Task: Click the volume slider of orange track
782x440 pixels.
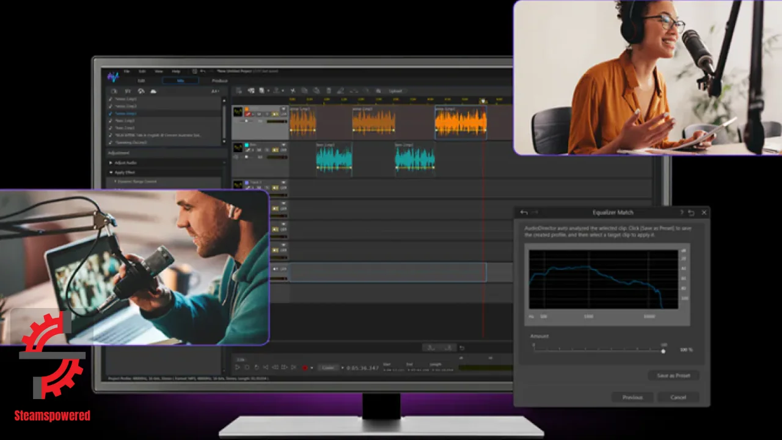Action: point(246,121)
